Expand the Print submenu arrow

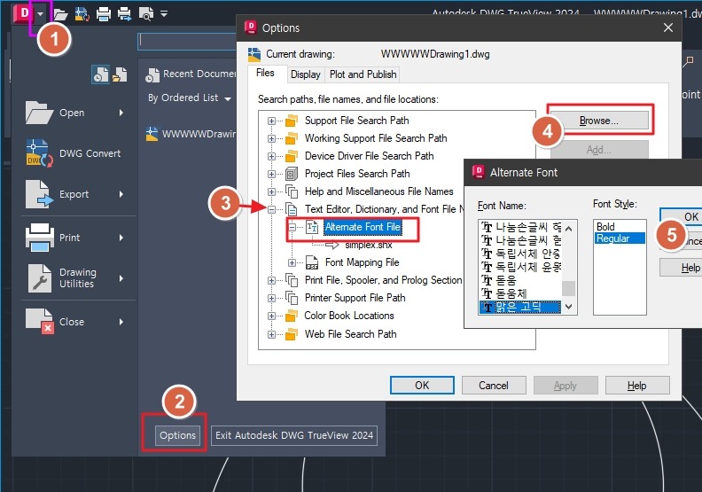pyautogui.click(x=121, y=238)
